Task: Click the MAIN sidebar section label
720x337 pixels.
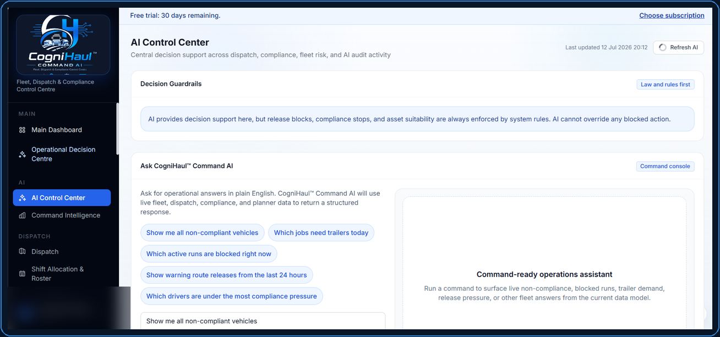Action: pyautogui.click(x=27, y=114)
